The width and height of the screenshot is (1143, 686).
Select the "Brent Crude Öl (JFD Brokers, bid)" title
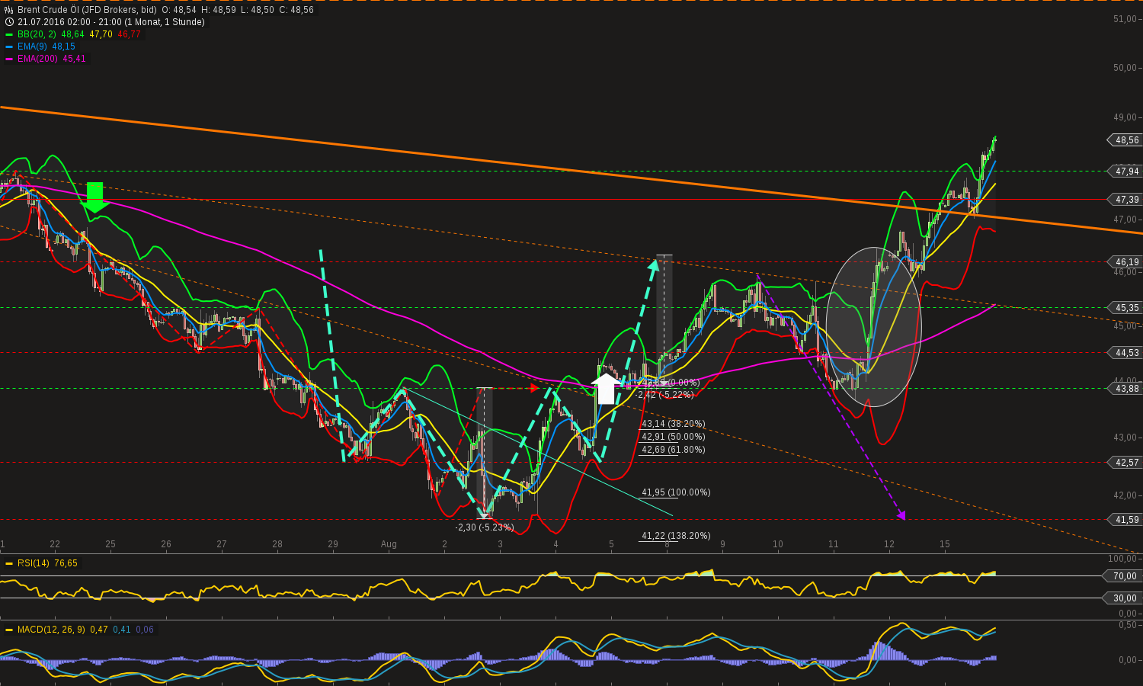click(x=87, y=10)
